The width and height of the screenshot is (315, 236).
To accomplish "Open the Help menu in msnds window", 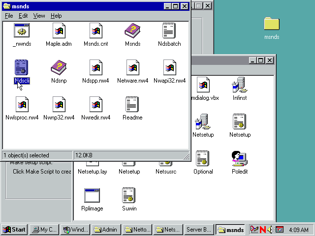I will pos(56,16).
